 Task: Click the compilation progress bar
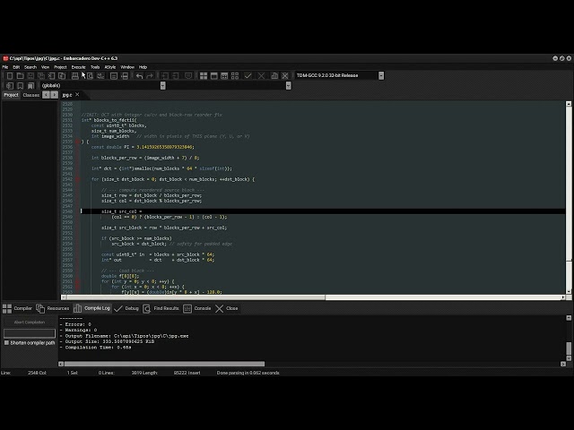tap(28, 333)
